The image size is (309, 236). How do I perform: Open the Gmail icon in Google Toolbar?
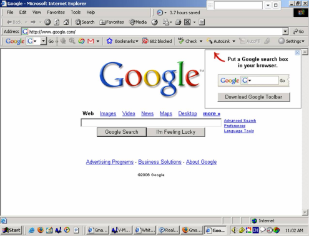click(x=91, y=41)
